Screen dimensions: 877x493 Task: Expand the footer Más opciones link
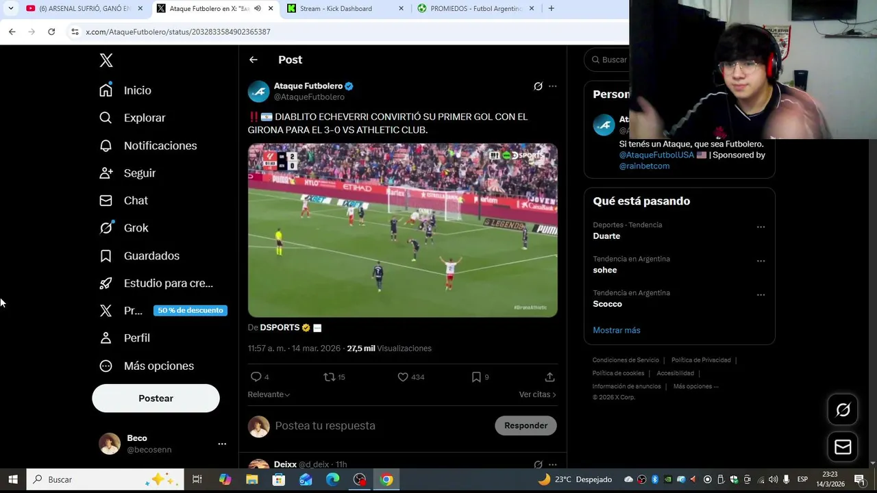[696, 386]
